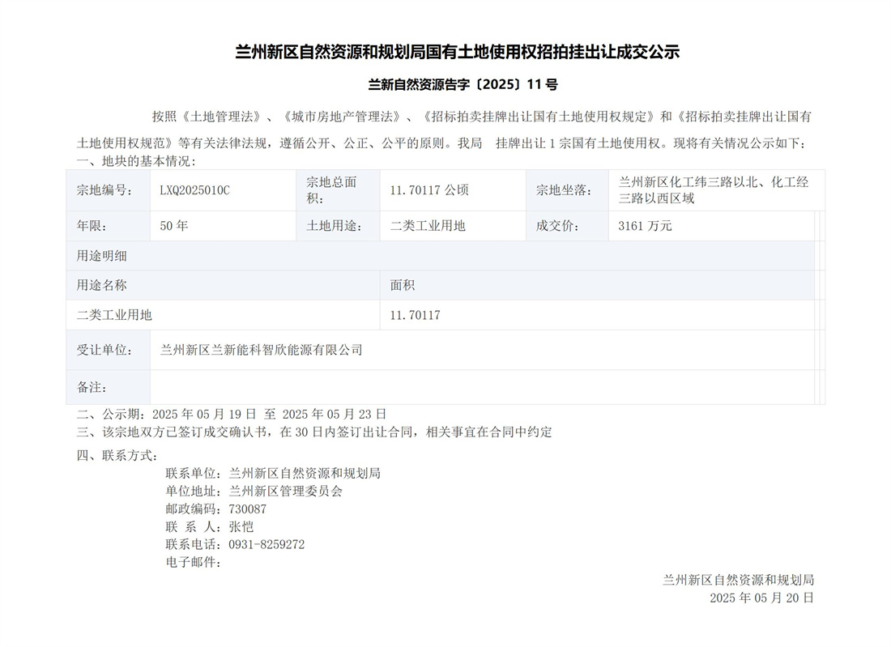Click the empty 备注 remarks cell
This screenshot has width=891, height=647.
481,388
